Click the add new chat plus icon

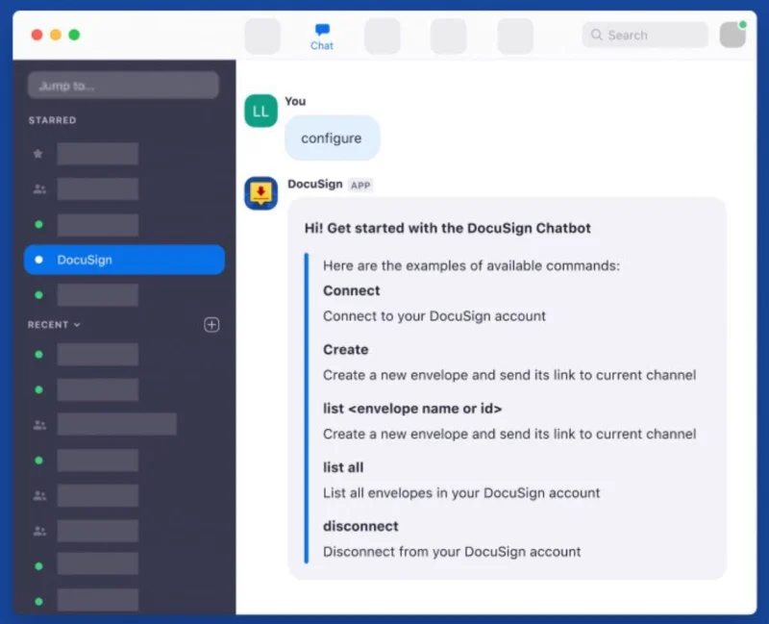tap(211, 325)
